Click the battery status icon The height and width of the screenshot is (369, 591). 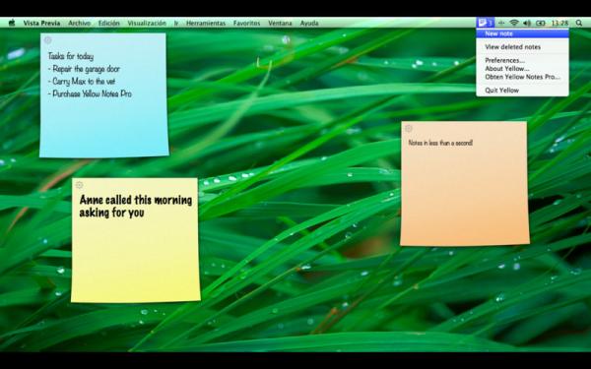point(541,23)
